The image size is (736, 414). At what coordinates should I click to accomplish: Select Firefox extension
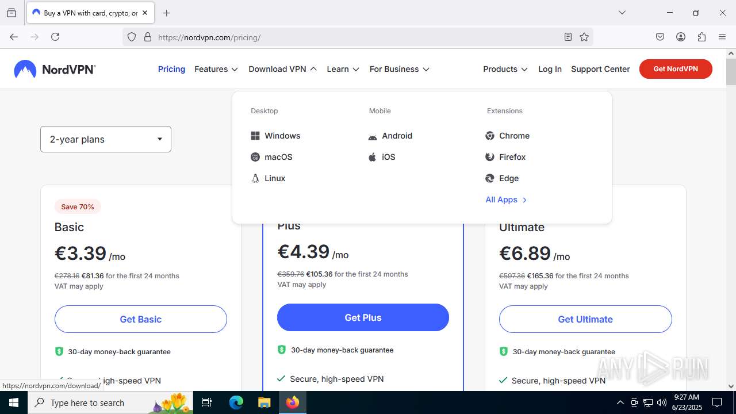coord(505,157)
